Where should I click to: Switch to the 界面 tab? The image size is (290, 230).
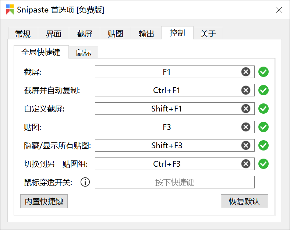54,33
